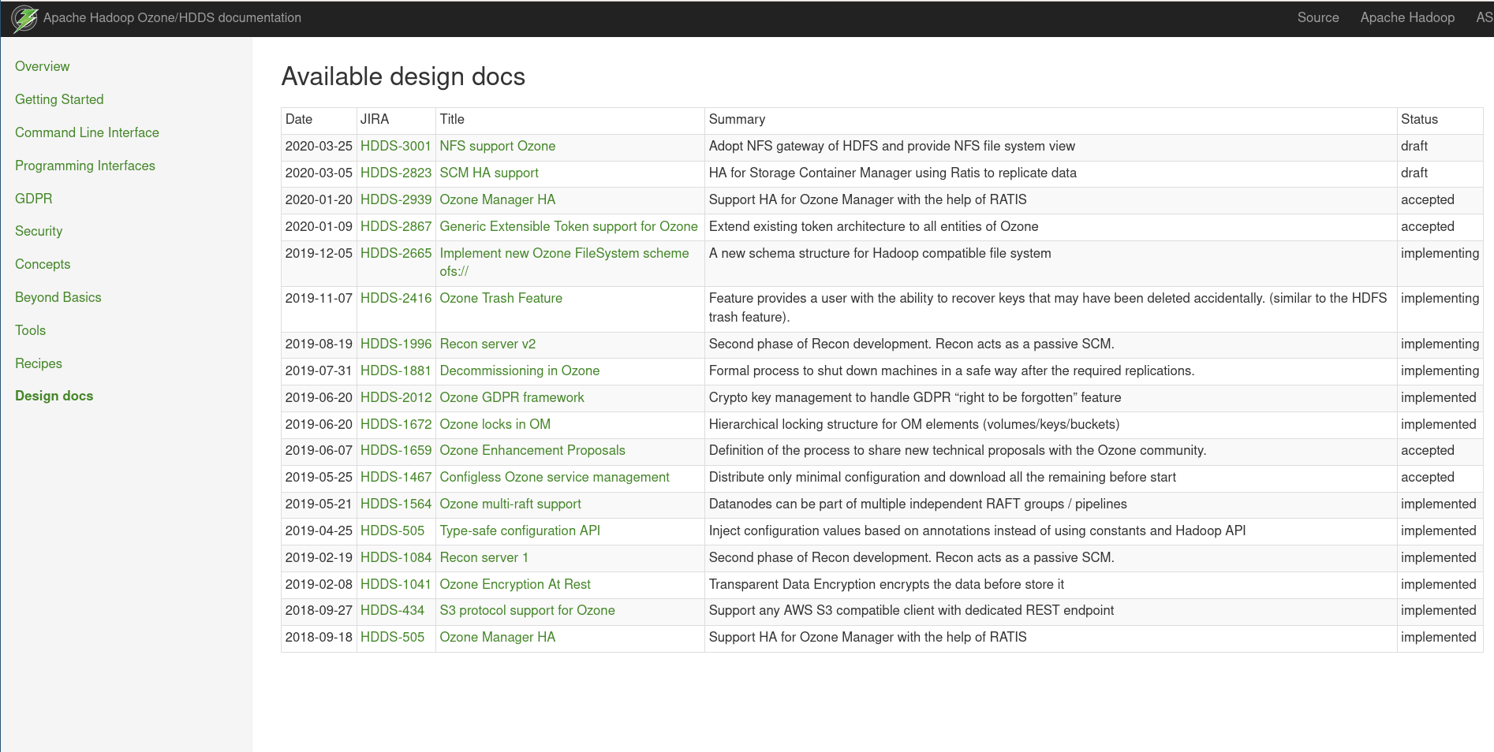The image size is (1494, 752).
Task: Open Ozone GDPR framework doc
Action: [x=512, y=397]
